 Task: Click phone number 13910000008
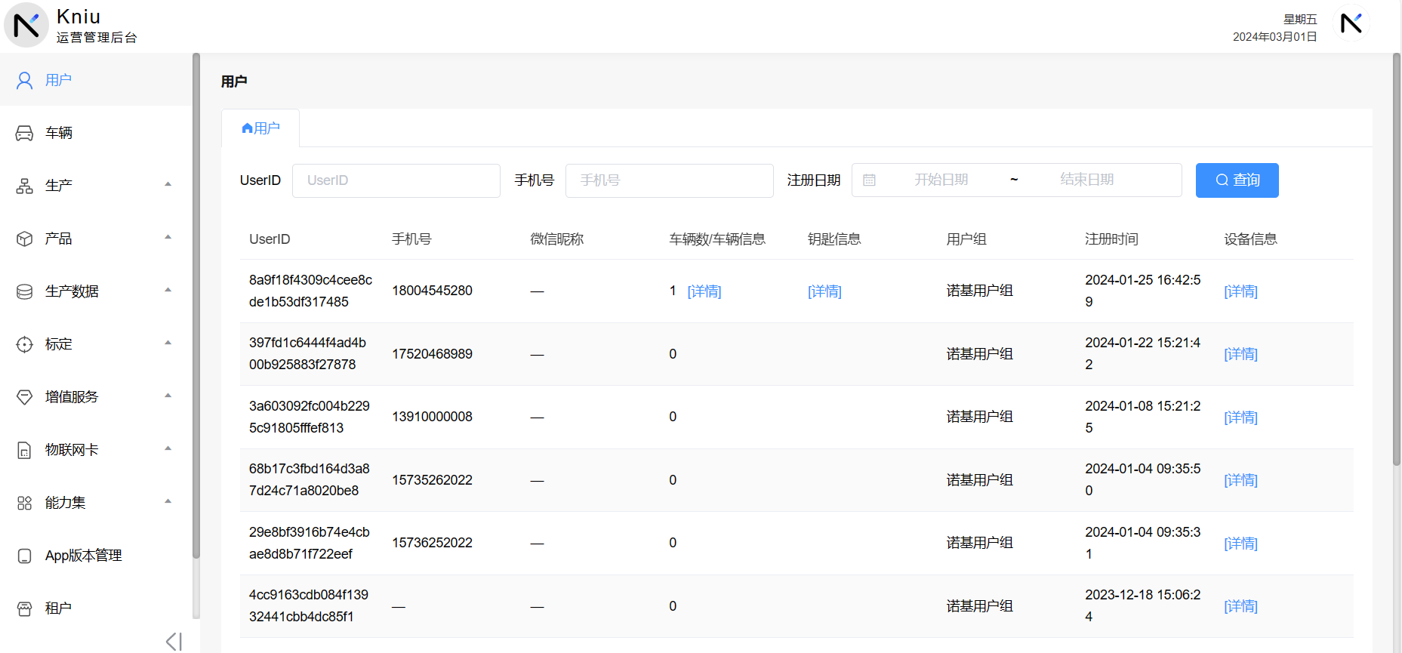pos(432,417)
